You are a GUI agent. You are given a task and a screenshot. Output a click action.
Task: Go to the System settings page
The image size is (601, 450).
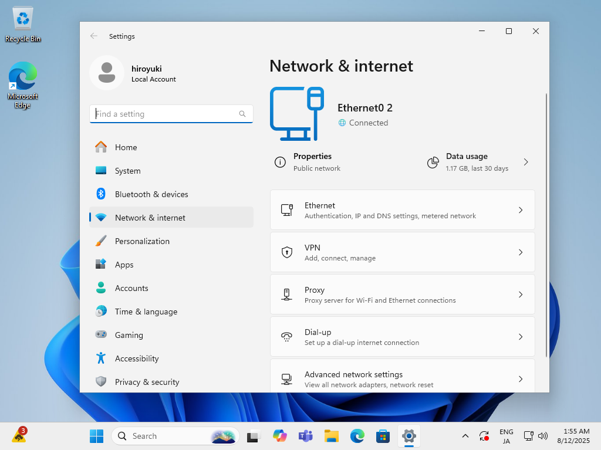point(127,171)
